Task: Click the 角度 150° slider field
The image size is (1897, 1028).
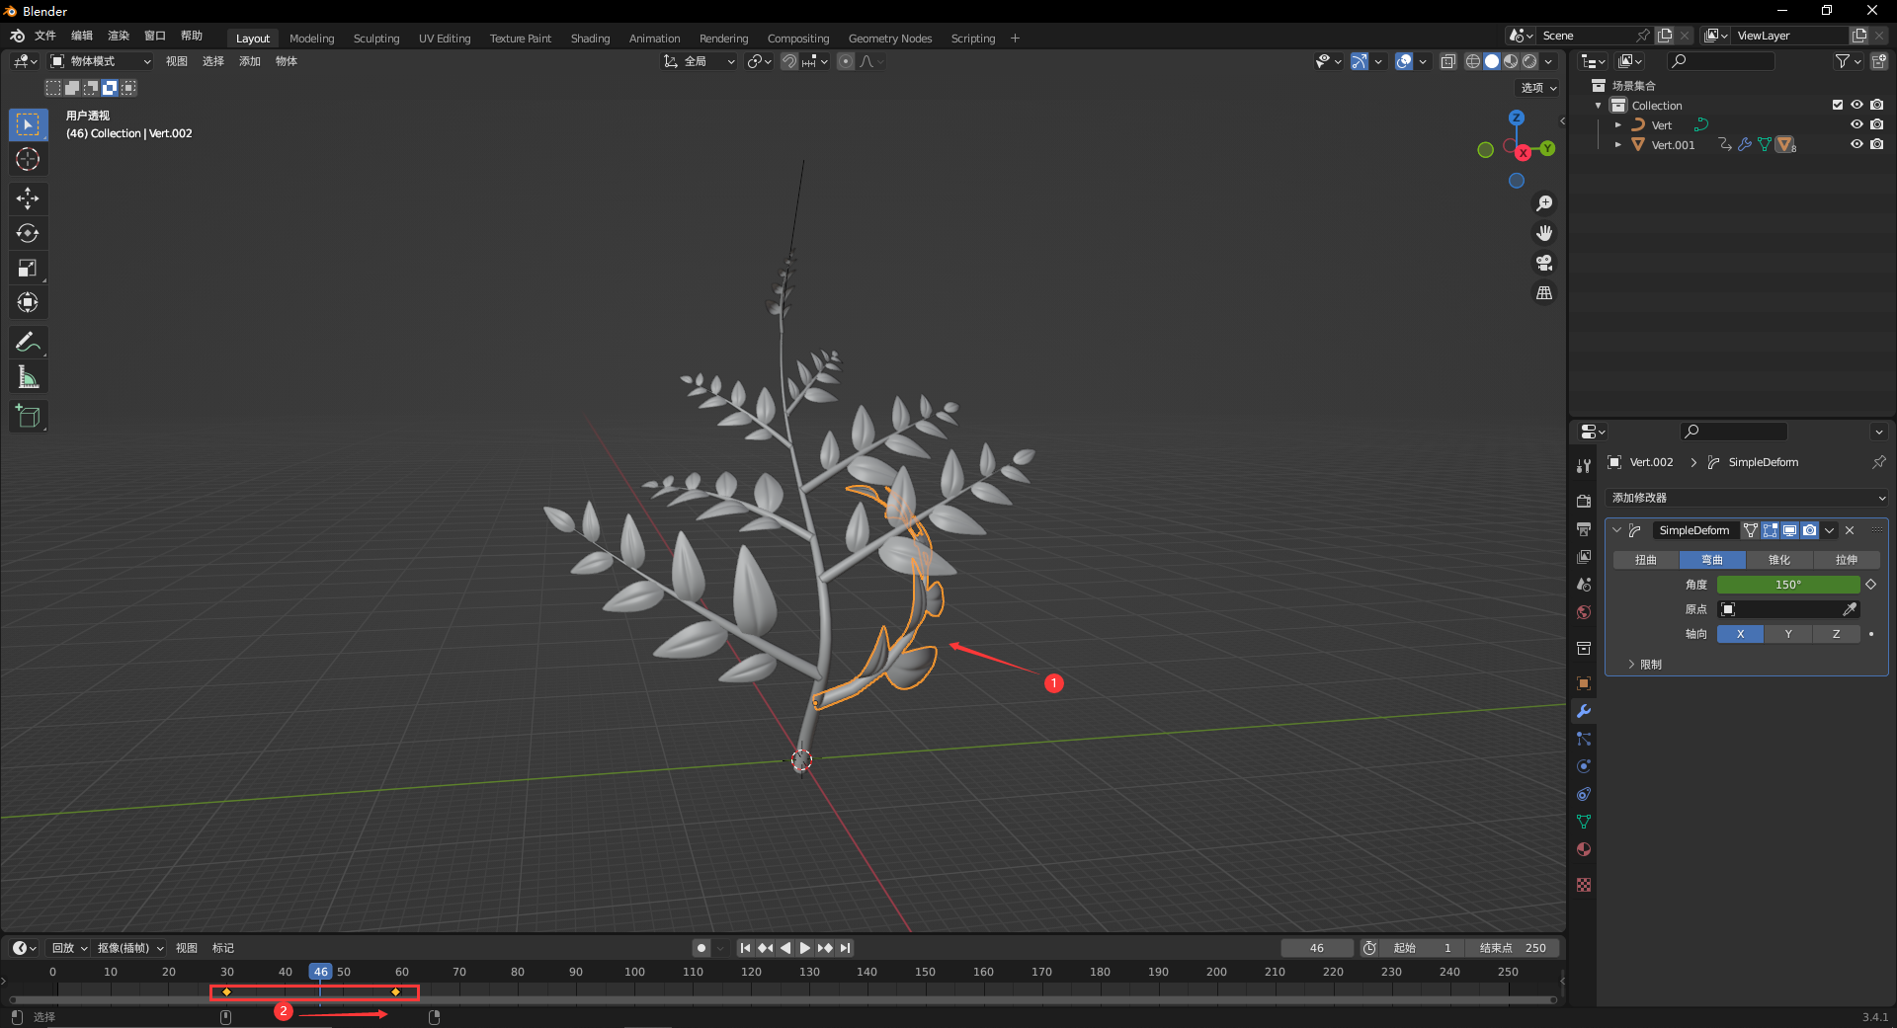Action: coord(1788,585)
